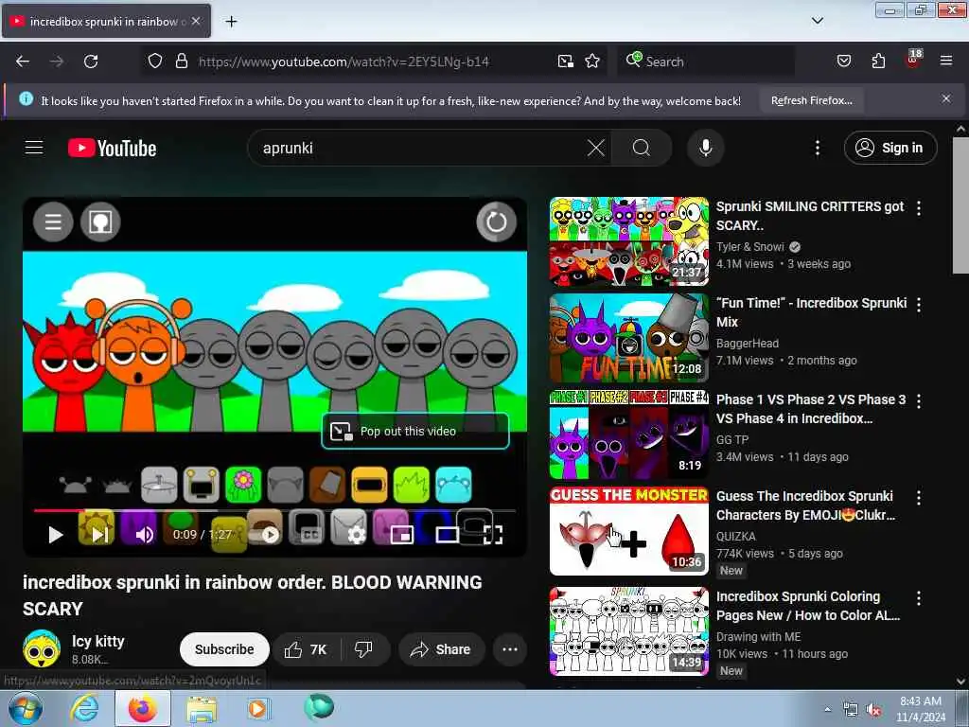Open Firefox picture-in-picture address bar icon
Screen dimensions: 969x727
(x=566, y=62)
